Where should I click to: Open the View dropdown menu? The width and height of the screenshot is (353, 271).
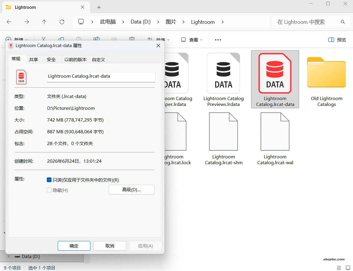tap(192, 40)
